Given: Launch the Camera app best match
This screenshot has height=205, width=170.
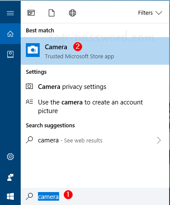Looking at the screenshot, I should tap(95, 51).
